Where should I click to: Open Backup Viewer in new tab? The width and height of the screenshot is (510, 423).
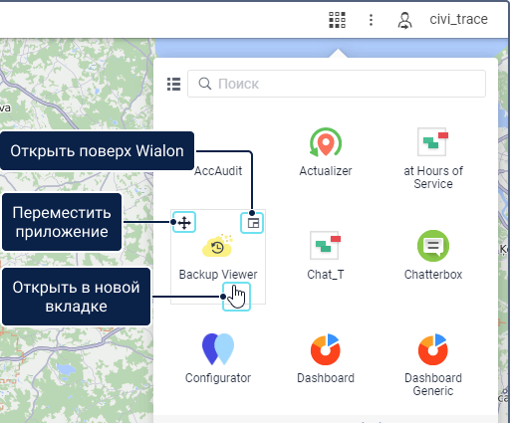(x=236, y=297)
